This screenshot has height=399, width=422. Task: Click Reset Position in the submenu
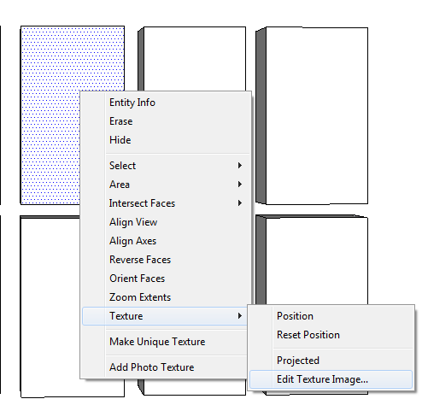tap(331, 335)
